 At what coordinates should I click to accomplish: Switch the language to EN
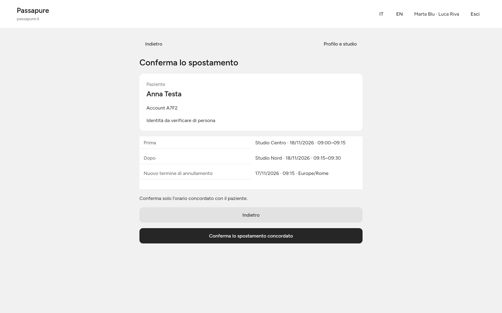400,14
